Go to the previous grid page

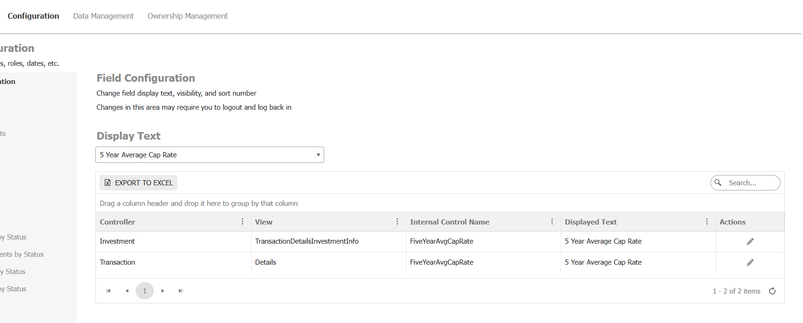pos(127,291)
